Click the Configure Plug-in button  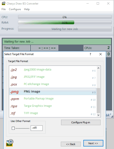(81, 122)
